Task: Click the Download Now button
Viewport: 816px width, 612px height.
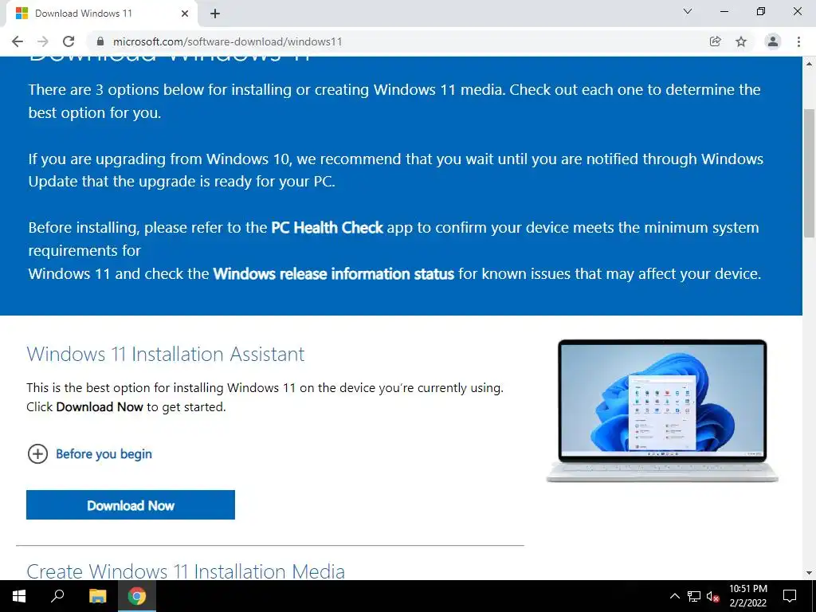Action: pyautogui.click(x=131, y=504)
